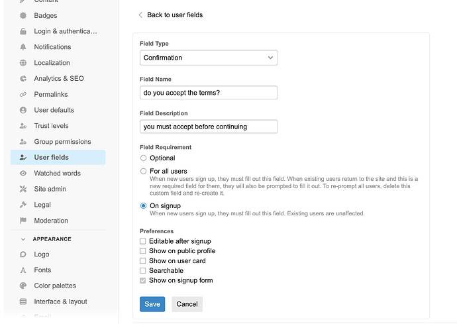Image resolution: width=457 pixels, height=324 pixels.
Task: Click the gavel icon beside Legal
Action: [23, 205]
